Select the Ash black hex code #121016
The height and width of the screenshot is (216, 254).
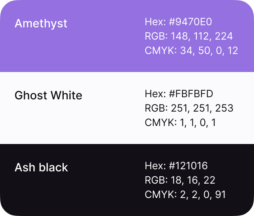coord(188,166)
